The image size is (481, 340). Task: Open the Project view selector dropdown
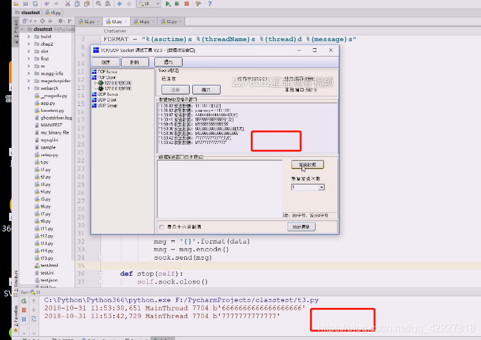pos(30,21)
